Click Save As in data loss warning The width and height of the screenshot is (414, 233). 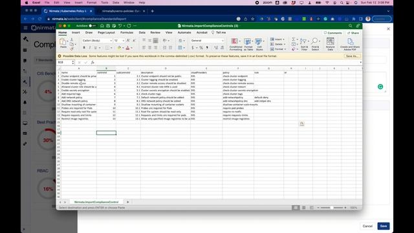[x=352, y=56]
